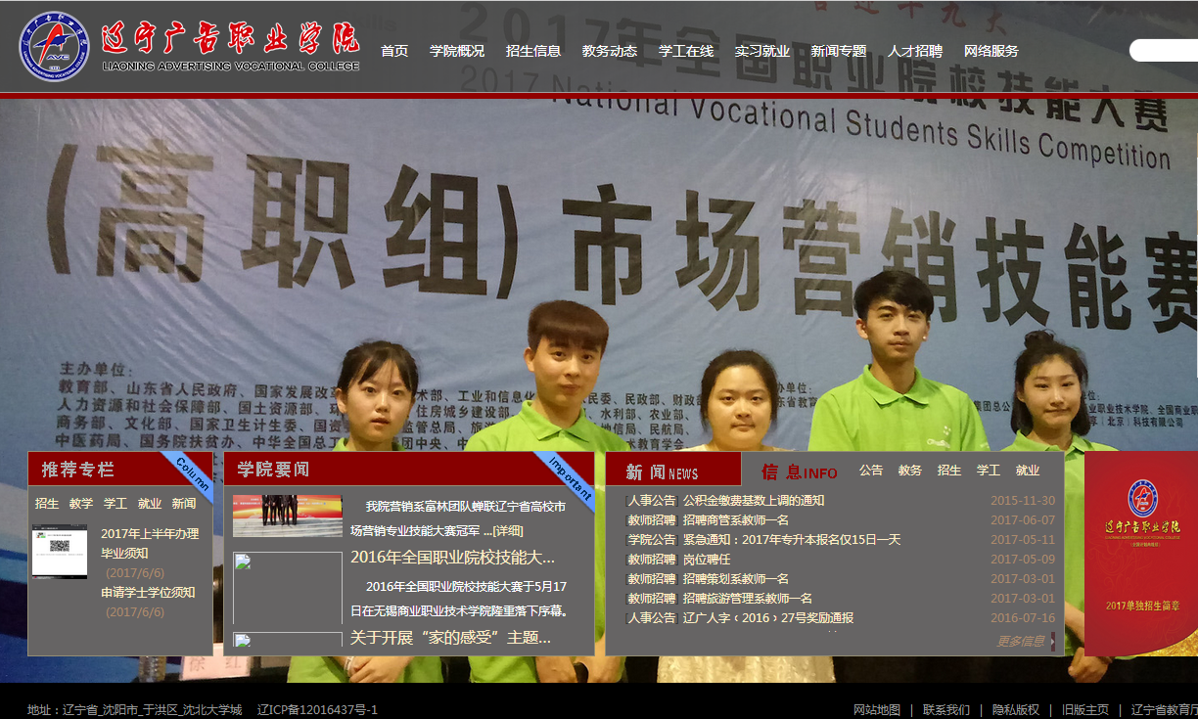Click the 学院公告 category tag

652,540
